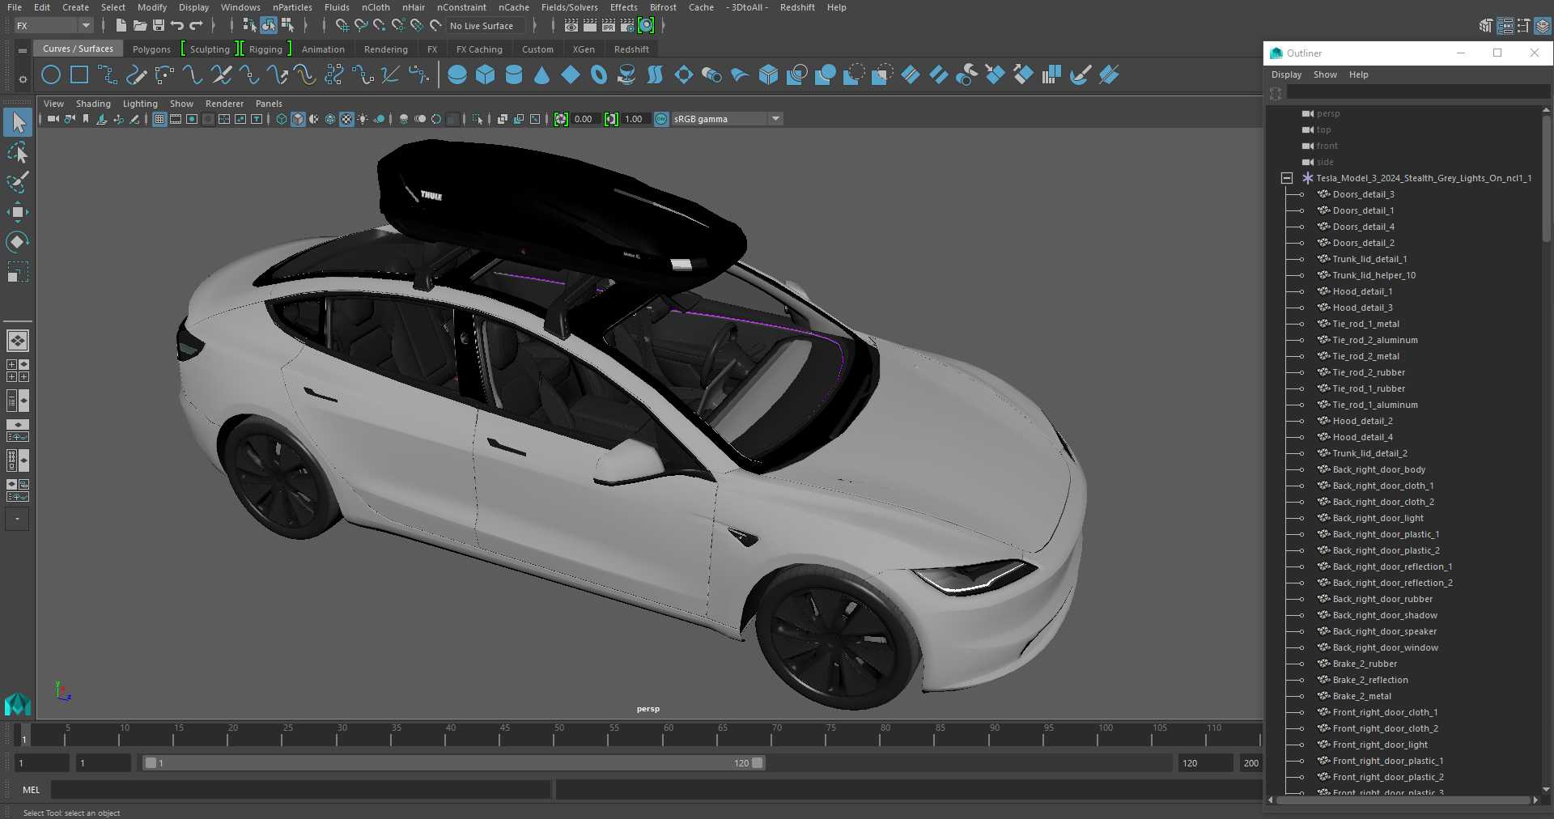
Task: Expand the quick layout bottom arrow button
Action: pos(17,519)
